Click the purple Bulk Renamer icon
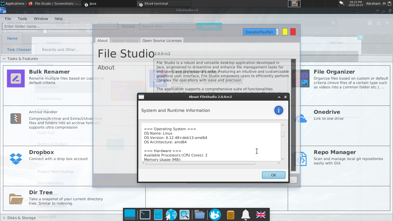The width and height of the screenshot is (393, 221). pos(16,78)
